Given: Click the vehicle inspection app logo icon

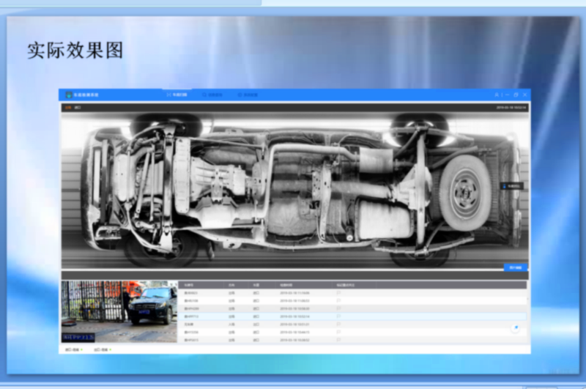Looking at the screenshot, I should tap(69, 95).
